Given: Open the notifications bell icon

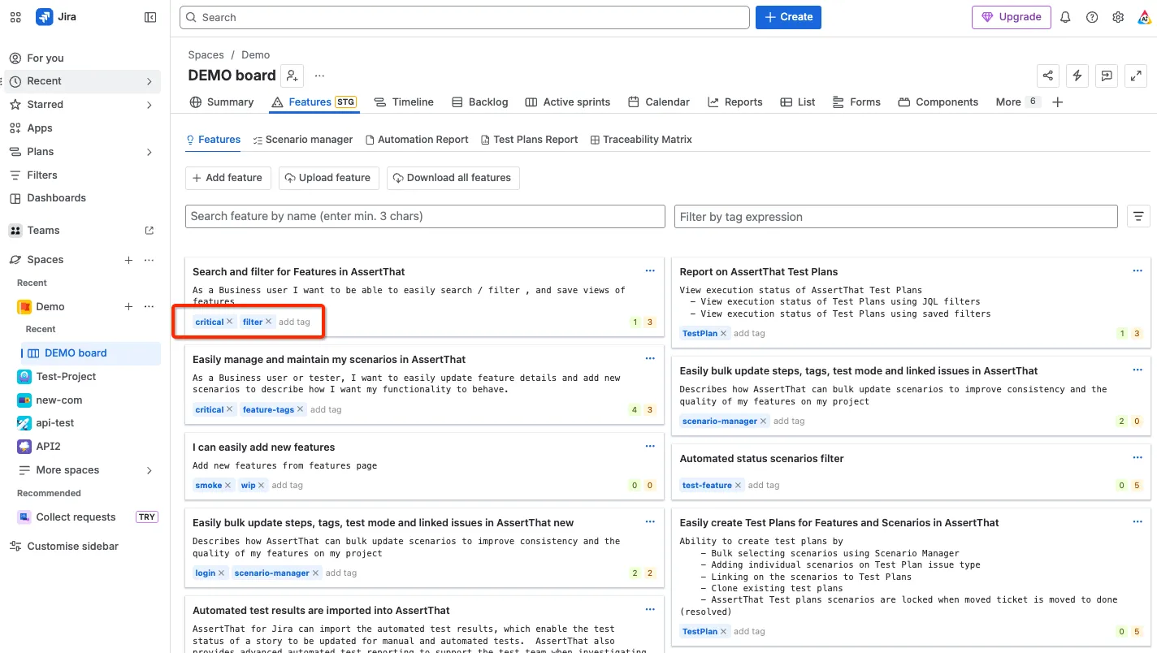Looking at the screenshot, I should (1065, 17).
